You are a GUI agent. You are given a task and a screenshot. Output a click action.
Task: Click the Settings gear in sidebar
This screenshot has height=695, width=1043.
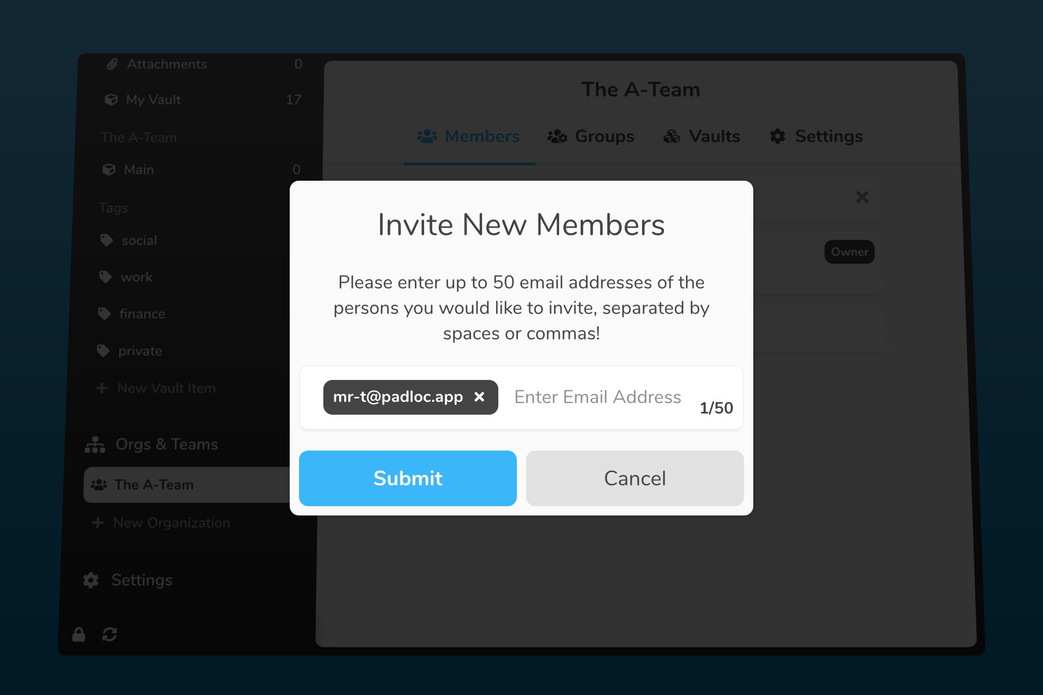[x=91, y=580]
